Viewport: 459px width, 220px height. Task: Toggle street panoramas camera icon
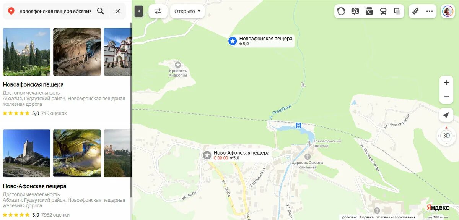369,11
